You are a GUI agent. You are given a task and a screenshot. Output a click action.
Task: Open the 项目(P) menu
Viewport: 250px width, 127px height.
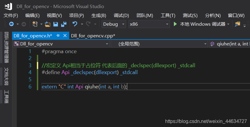click(x=76, y=15)
